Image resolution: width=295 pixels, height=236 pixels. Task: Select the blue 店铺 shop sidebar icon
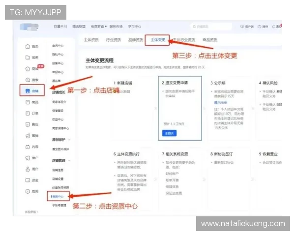coord(28,91)
